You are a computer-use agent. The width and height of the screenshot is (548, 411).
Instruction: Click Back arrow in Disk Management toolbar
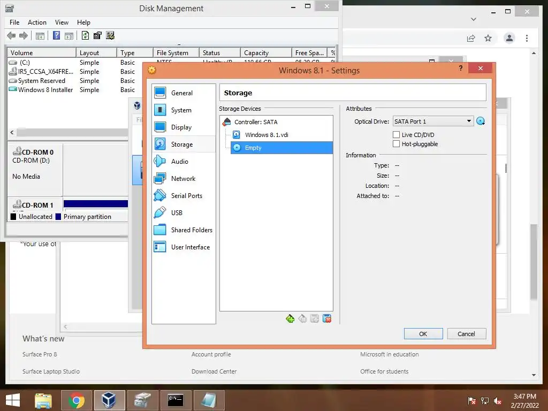point(11,35)
